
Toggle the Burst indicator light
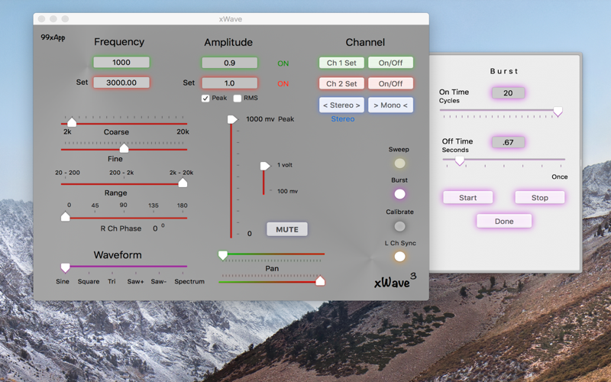399,194
